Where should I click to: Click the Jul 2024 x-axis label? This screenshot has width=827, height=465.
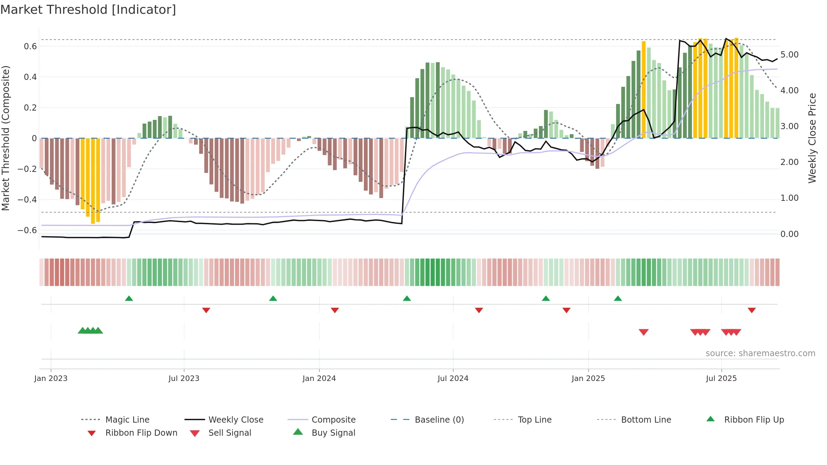(x=453, y=378)
